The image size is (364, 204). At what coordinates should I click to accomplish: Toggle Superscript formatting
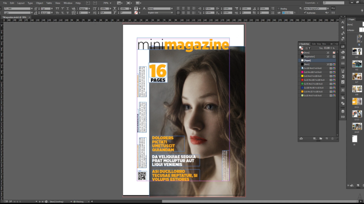[x=63, y=9]
